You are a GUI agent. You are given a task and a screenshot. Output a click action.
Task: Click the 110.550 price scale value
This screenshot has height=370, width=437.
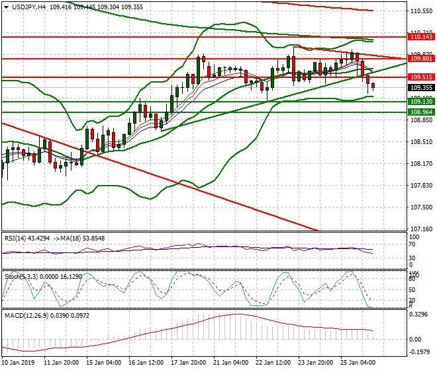421,11
